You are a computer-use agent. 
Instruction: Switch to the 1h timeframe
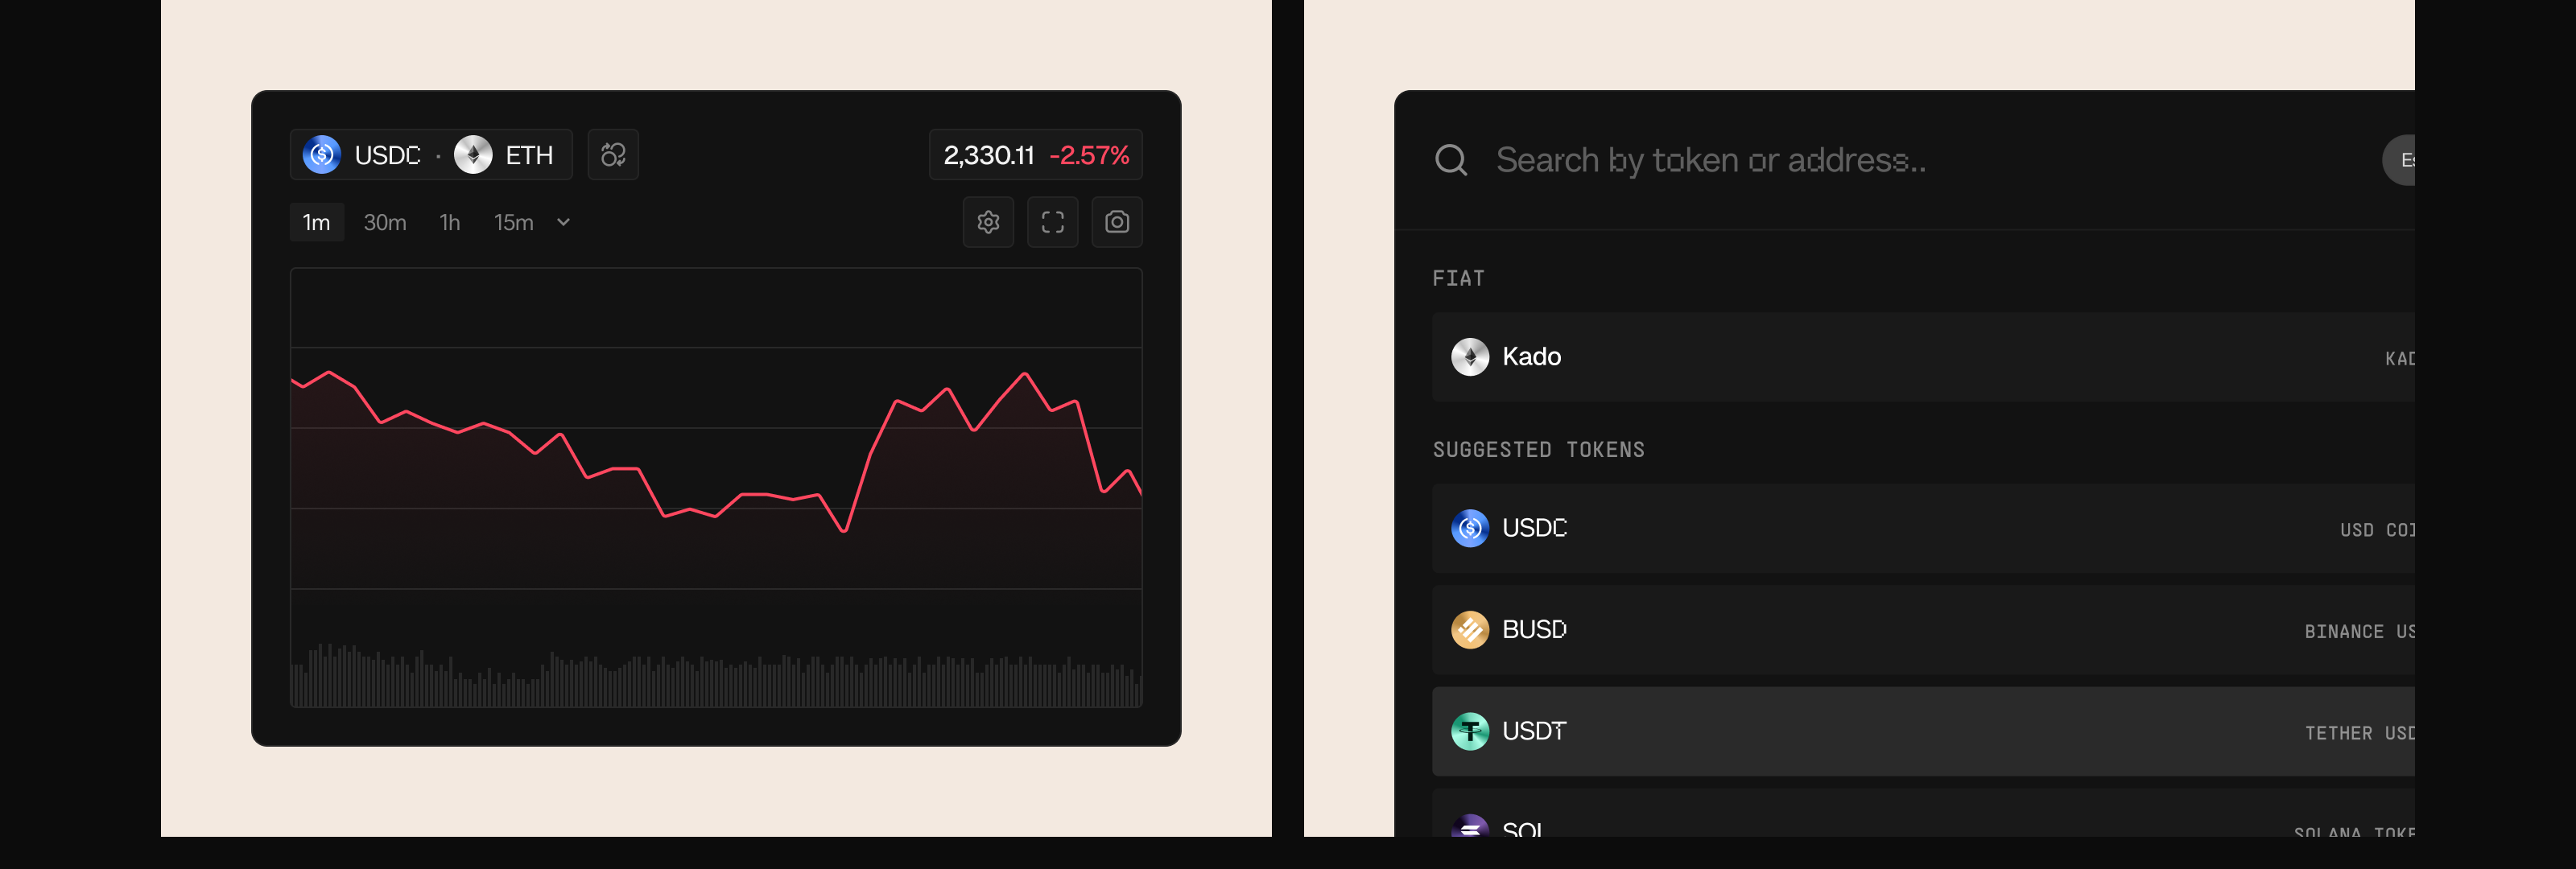[450, 222]
